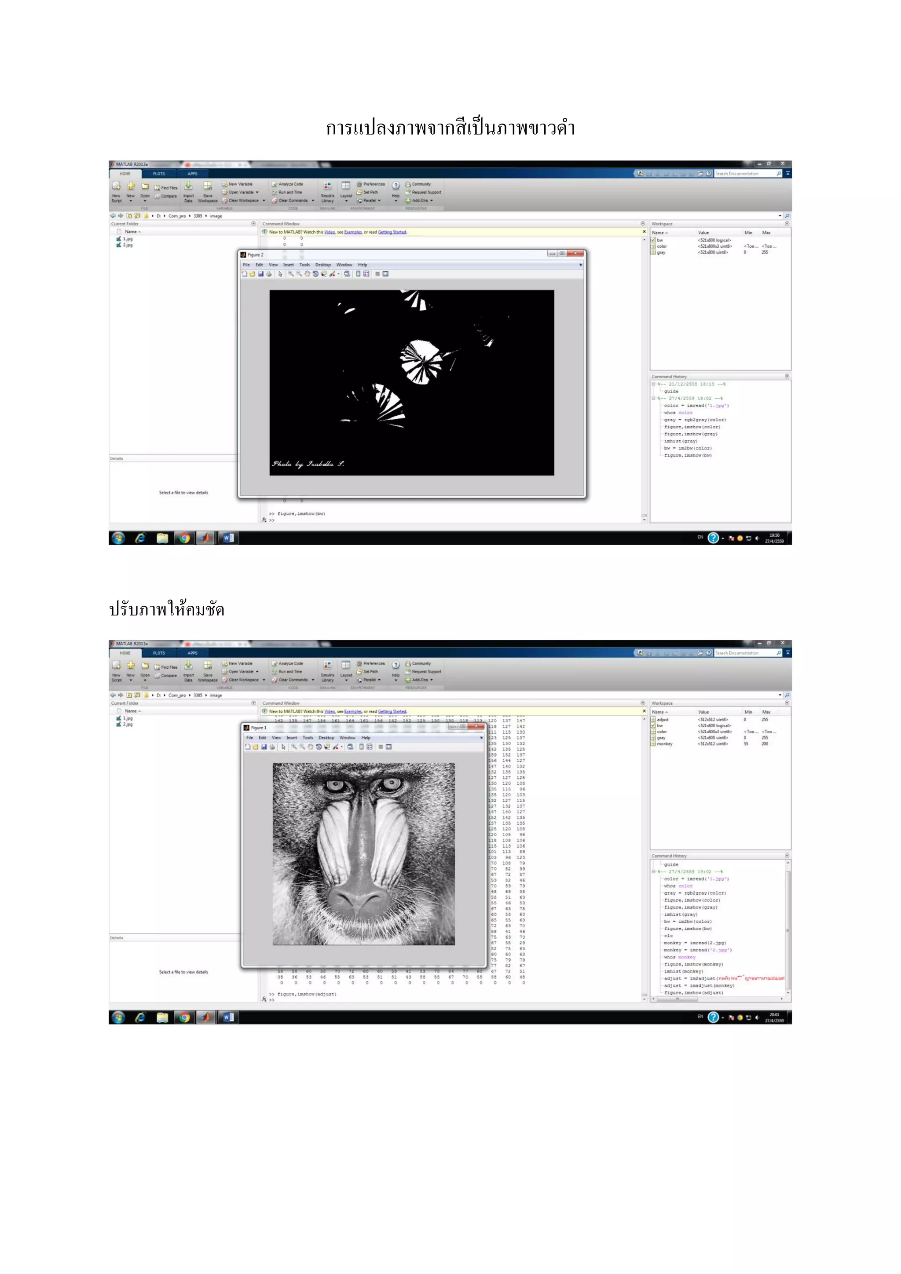Image resolution: width=901 pixels, height=1274 pixels.
Task: Click Getting Started link above Figure 2
Action: 392,232
